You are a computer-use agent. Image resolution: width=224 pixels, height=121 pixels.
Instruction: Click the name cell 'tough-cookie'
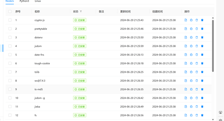tap(42, 63)
